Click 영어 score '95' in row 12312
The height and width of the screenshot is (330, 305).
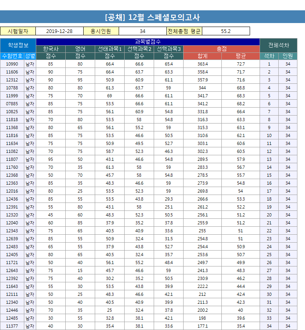click(80, 80)
